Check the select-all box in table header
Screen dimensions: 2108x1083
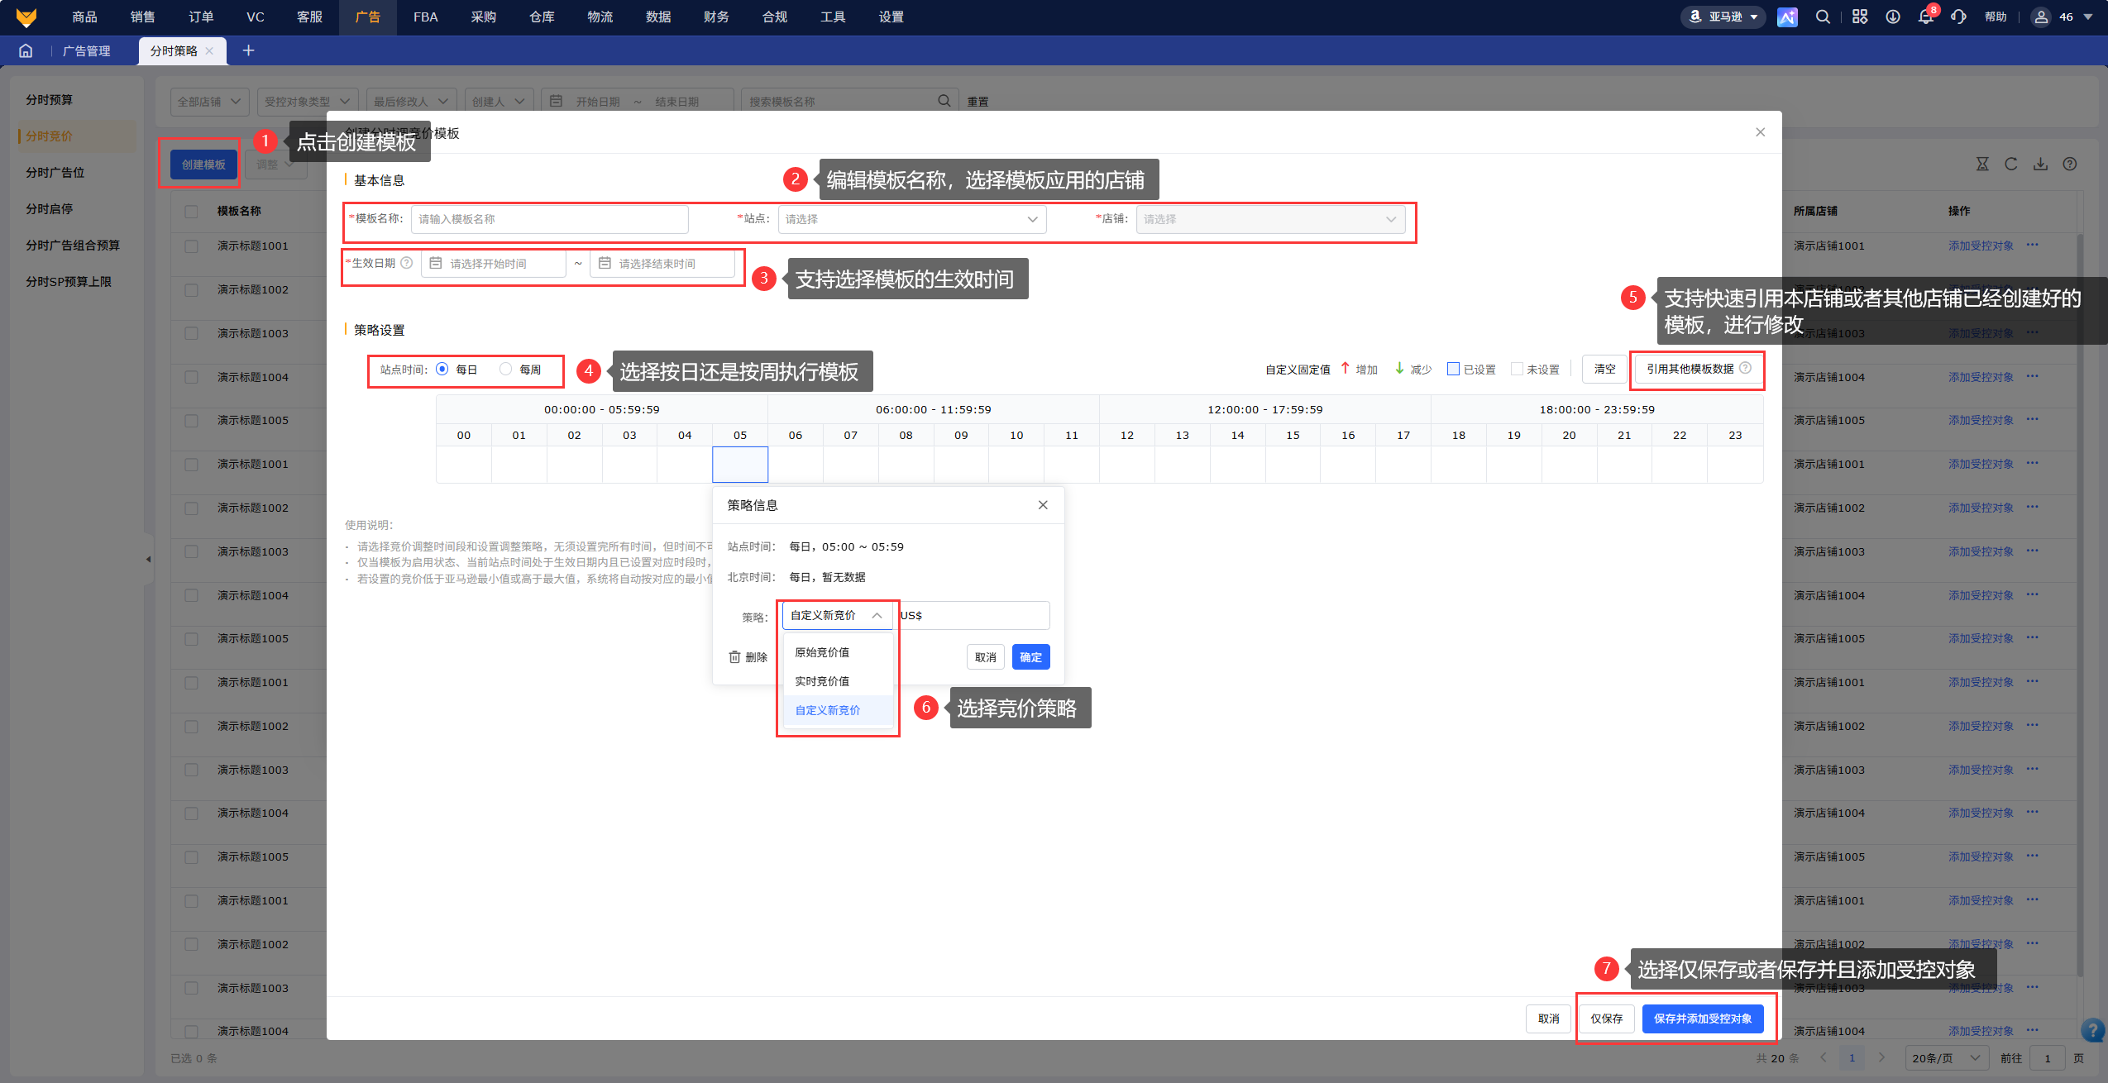pos(191,211)
